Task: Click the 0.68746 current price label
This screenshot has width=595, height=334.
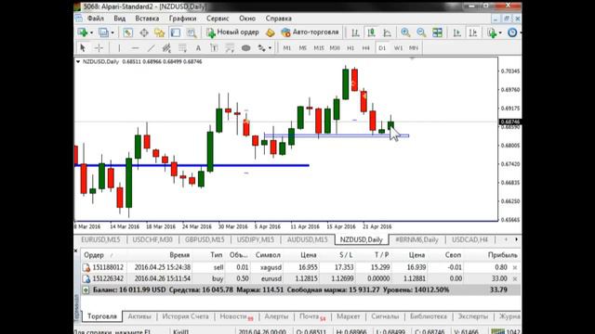Action: pos(509,122)
